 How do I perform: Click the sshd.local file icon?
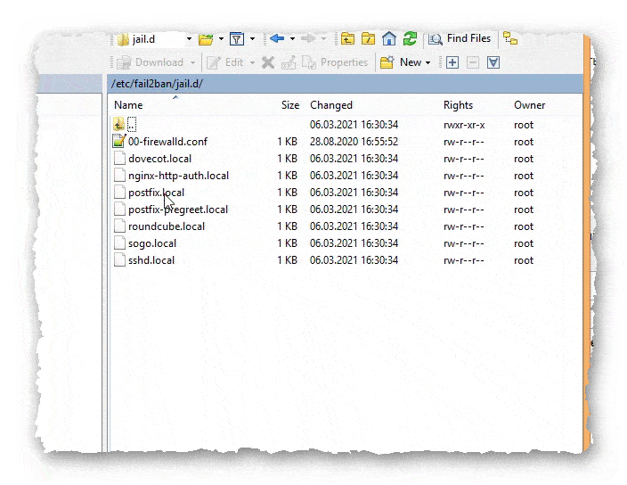[x=119, y=260]
